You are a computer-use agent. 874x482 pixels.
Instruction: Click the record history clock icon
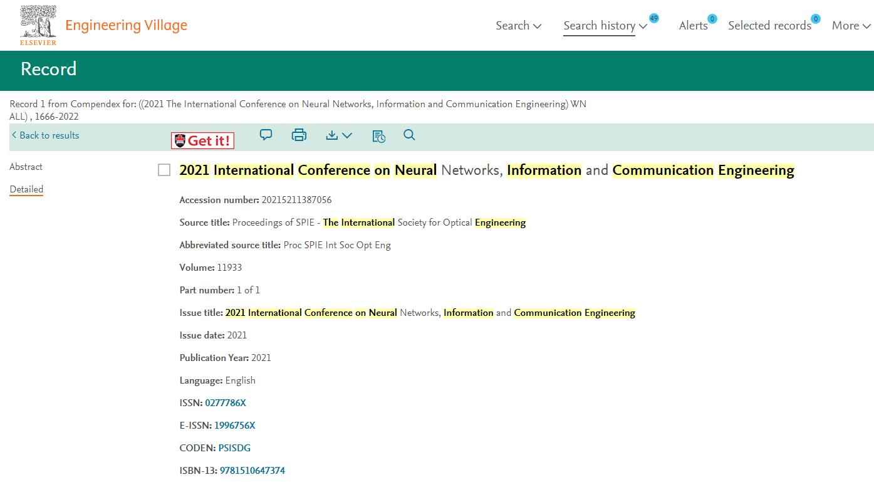click(378, 136)
